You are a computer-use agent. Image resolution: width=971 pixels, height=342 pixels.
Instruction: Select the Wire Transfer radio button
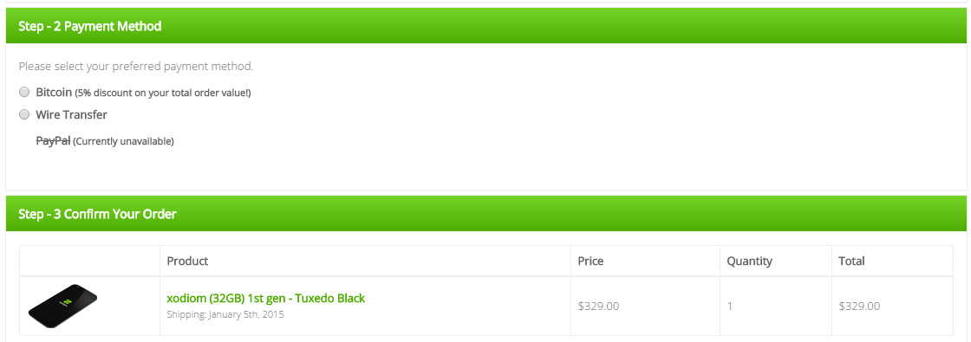pyautogui.click(x=24, y=114)
